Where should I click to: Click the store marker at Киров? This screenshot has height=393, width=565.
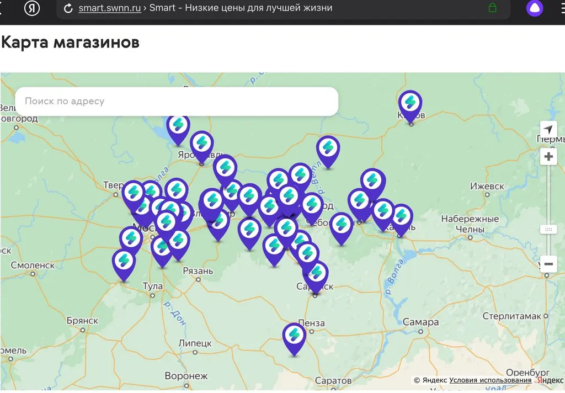[410, 104]
